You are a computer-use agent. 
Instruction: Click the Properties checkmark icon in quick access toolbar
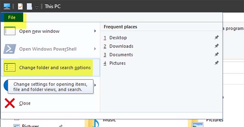click(x=20, y=6)
